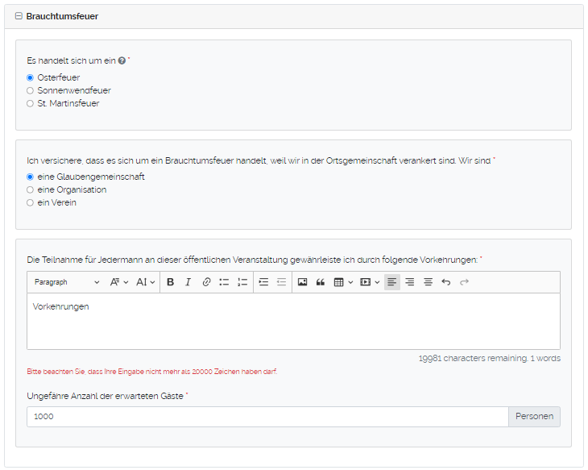Open the insert table dropdown

[x=343, y=282]
